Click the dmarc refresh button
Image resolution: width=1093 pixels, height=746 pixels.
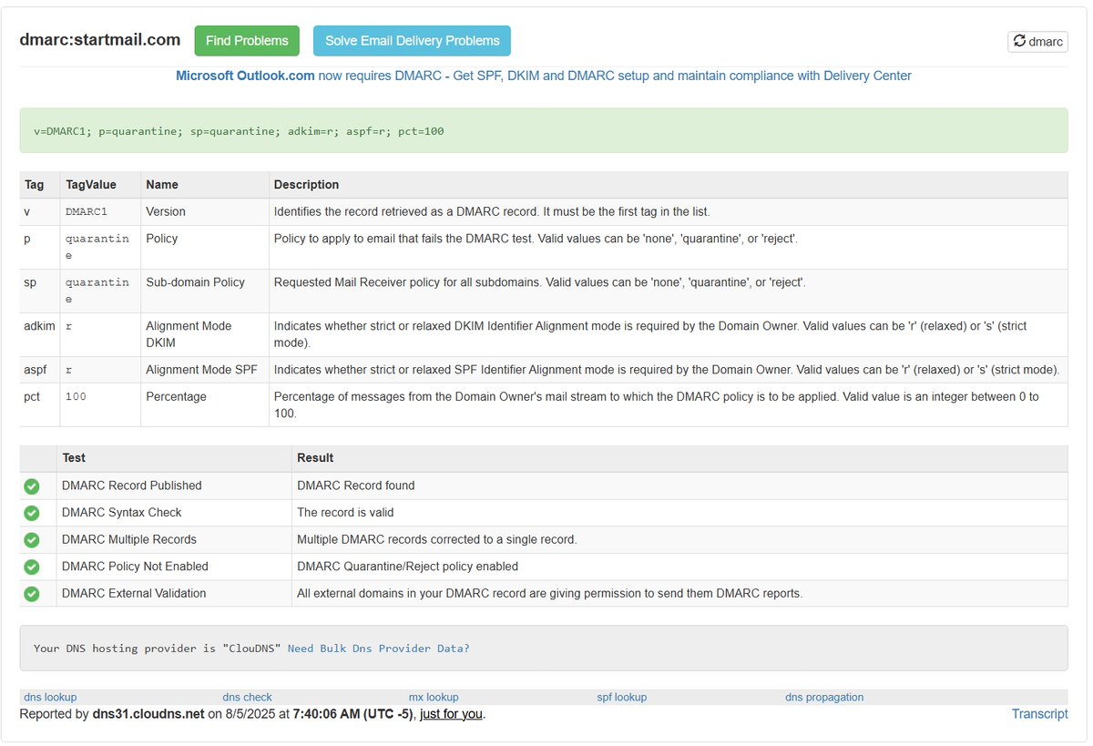[1037, 41]
